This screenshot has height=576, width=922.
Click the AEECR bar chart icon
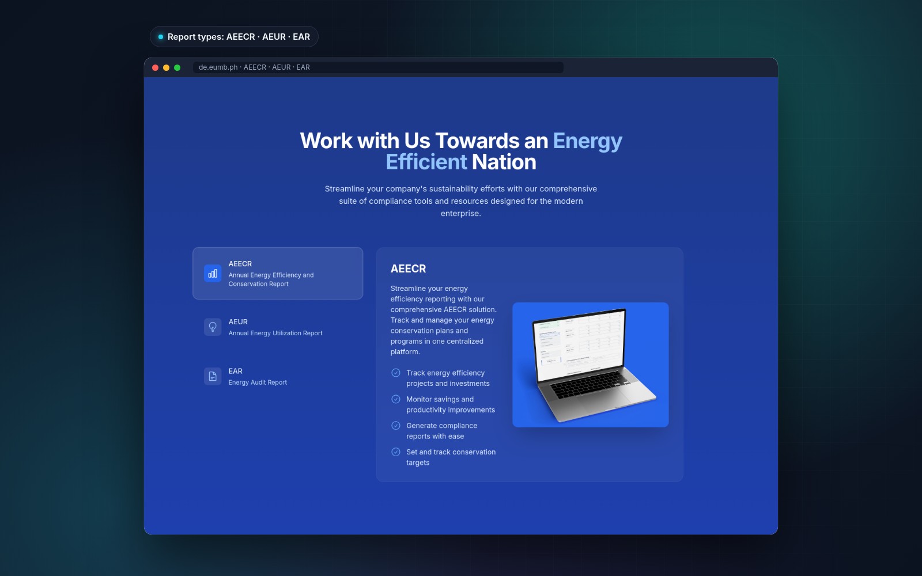pos(213,274)
